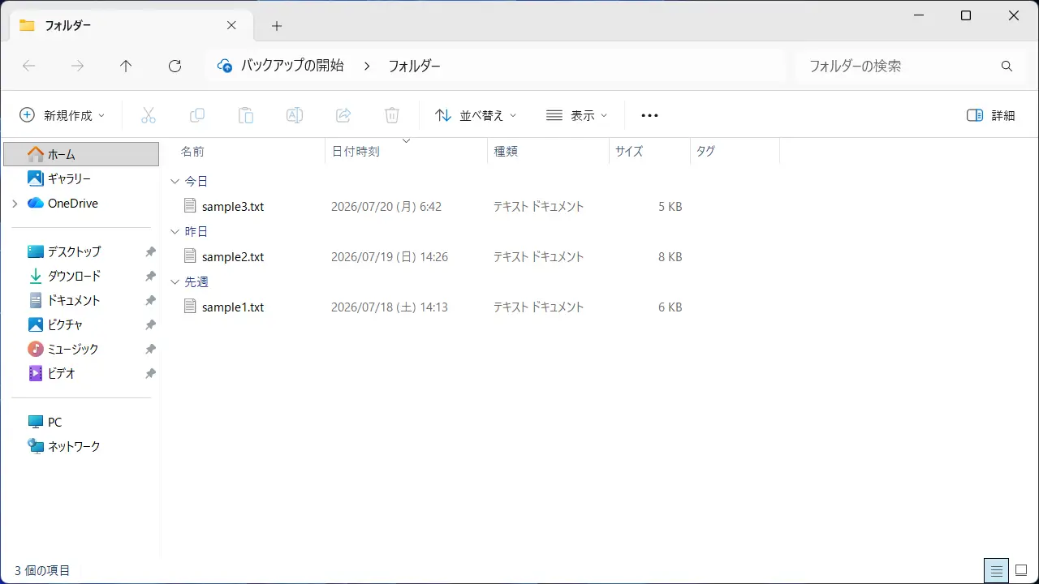Screen dimensions: 1039x584
Task: Click the Paste clipboard icon
Action: (x=246, y=115)
